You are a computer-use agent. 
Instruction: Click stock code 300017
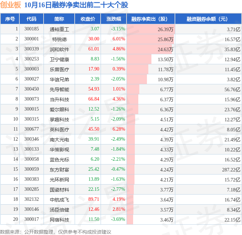pos(31,219)
